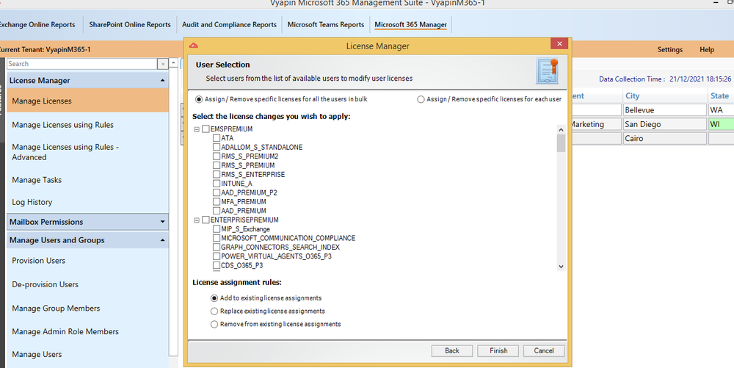
Task: Open Manage Licenses using Rules - Advanced
Action: [x=65, y=152]
